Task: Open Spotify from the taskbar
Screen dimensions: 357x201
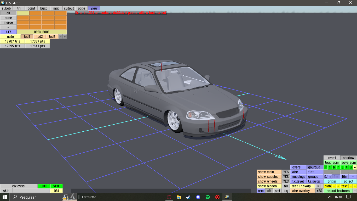Action: (x=208, y=197)
